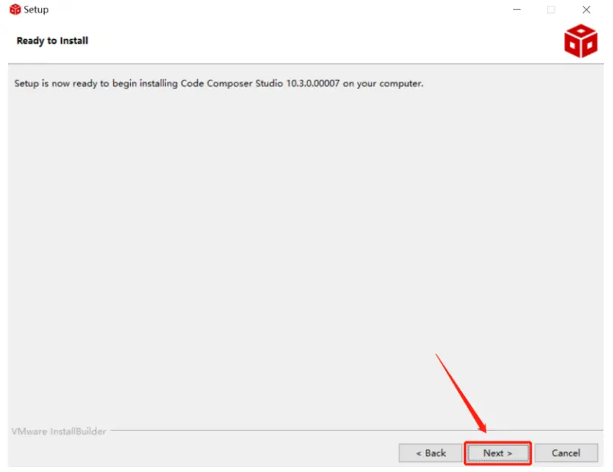Click the red cube Setup icon in title bar
The width and height of the screenshot is (613, 472).
(x=15, y=9)
